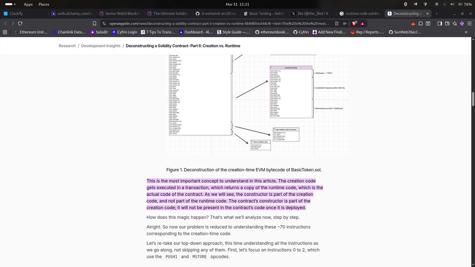475x267 pixels.
Task: Open a new tab with plus button
Action: coord(437,13)
